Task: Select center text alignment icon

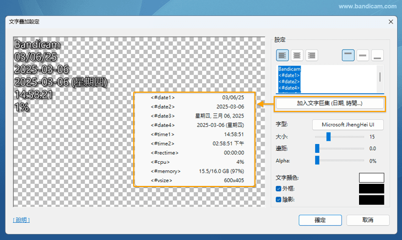Action: (x=297, y=55)
